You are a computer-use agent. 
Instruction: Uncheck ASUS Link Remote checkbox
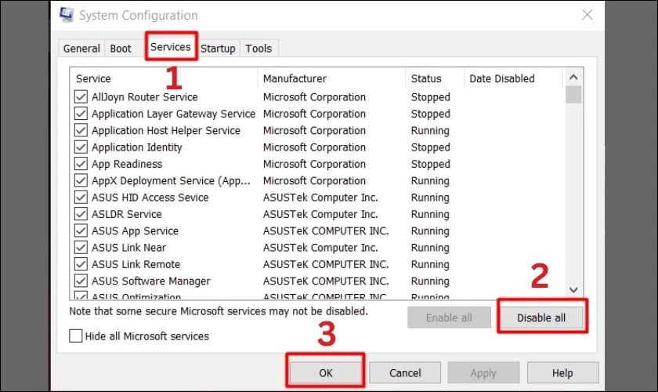click(x=81, y=264)
